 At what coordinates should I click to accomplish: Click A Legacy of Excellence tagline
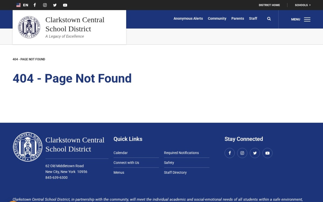(65, 36)
